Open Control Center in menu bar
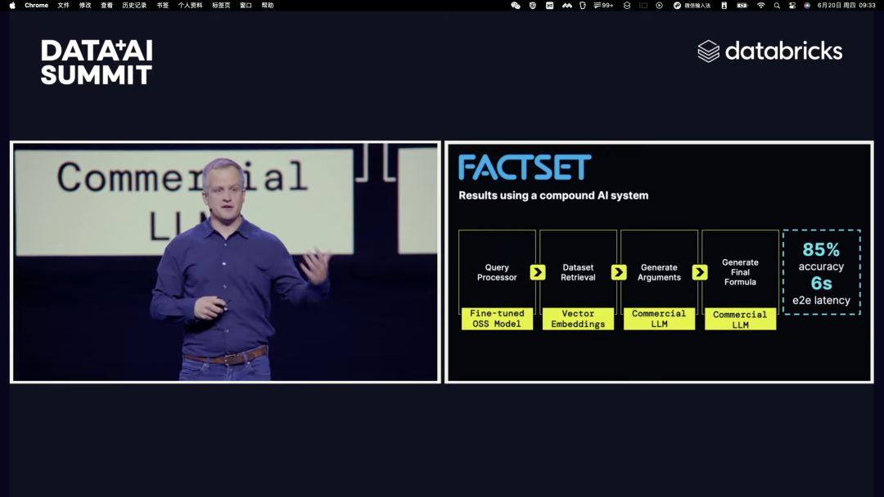 click(792, 5)
